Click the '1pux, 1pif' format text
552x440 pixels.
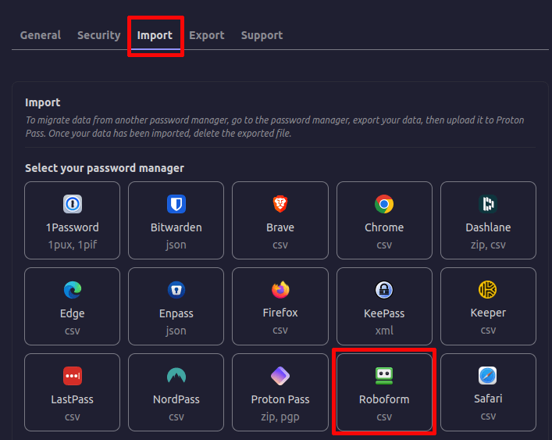[x=73, y=245]
